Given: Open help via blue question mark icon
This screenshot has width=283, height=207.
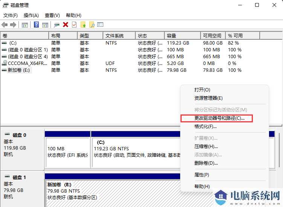Looking at the screenshot, I should coord(37,25).
